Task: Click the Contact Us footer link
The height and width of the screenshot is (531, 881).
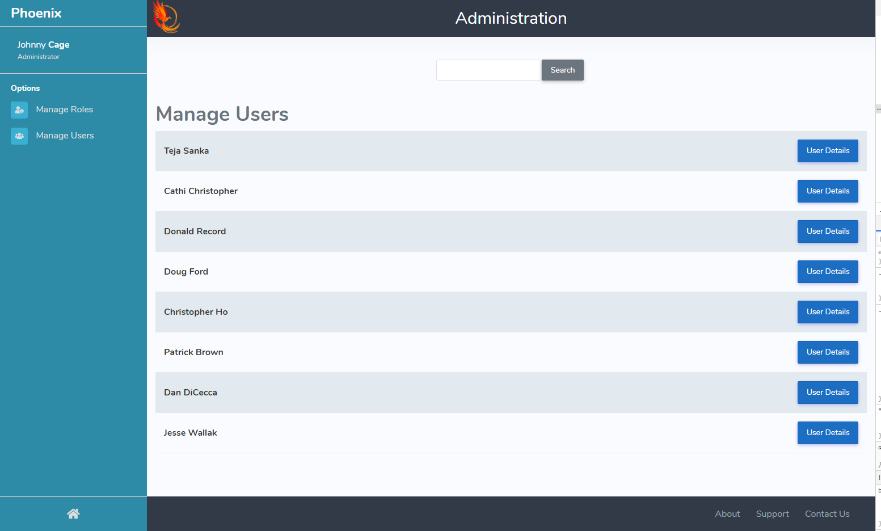Action: click(x=827, y=514)
